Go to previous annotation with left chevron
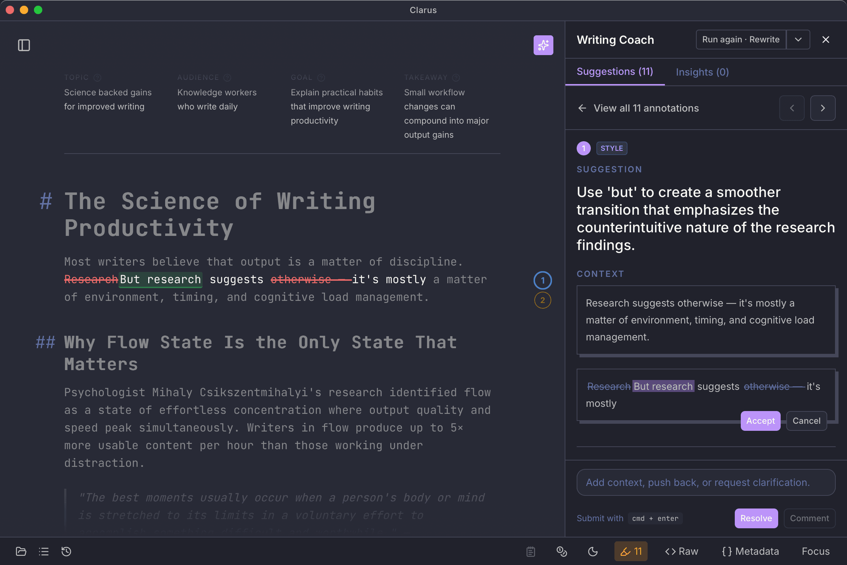 [792, 108]
